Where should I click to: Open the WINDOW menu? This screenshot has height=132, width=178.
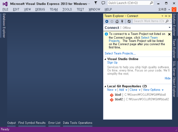coord(94,9)
